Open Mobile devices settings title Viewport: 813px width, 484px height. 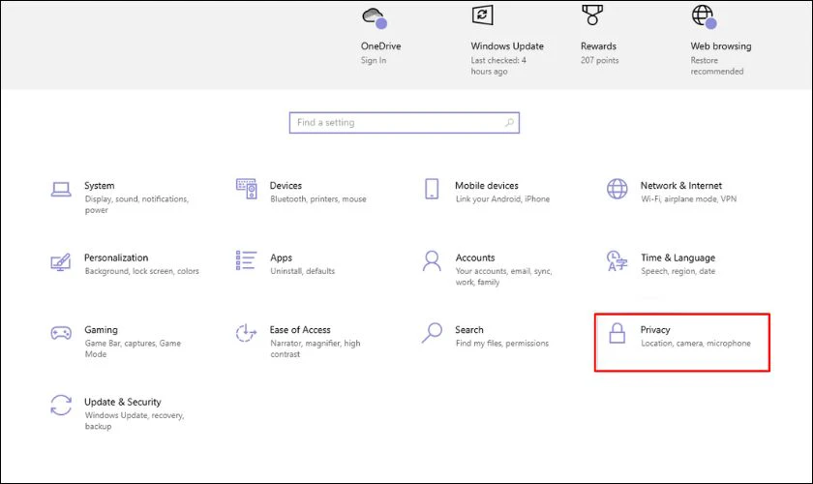486,186
